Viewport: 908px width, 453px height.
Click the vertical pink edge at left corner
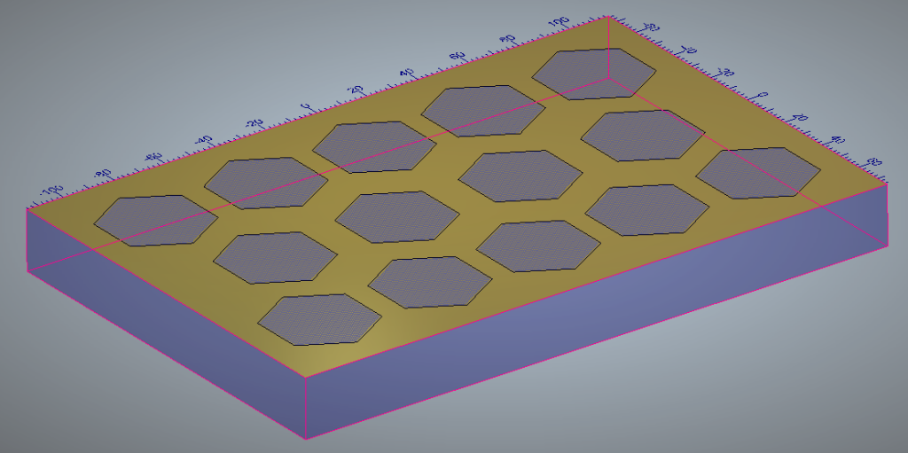pyautogui.click(x=28, y=239)
